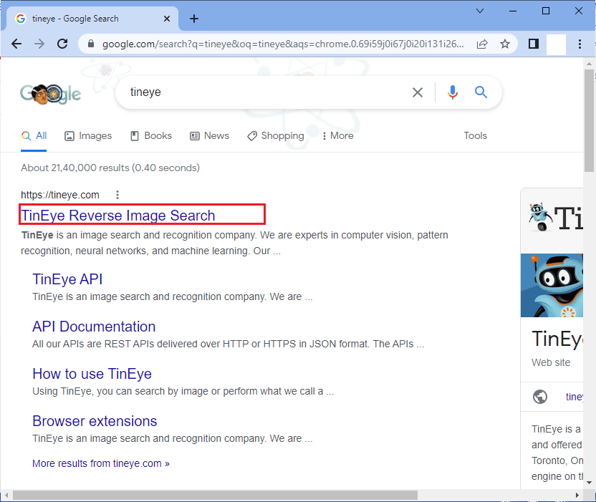This screenshot has width=596, height=502.
Task: Open the three-dot menu beside tineye.com URL
Action: click(117, 195)
